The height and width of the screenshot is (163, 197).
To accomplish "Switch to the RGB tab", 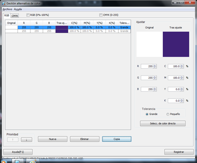I will 7,15.
